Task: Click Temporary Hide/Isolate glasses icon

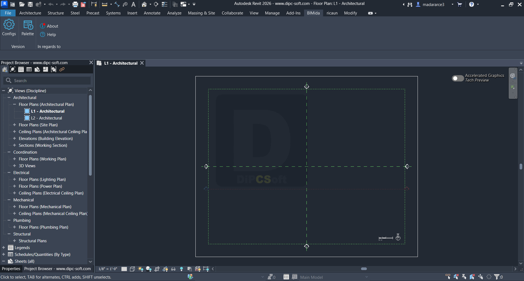Action: 173,269
